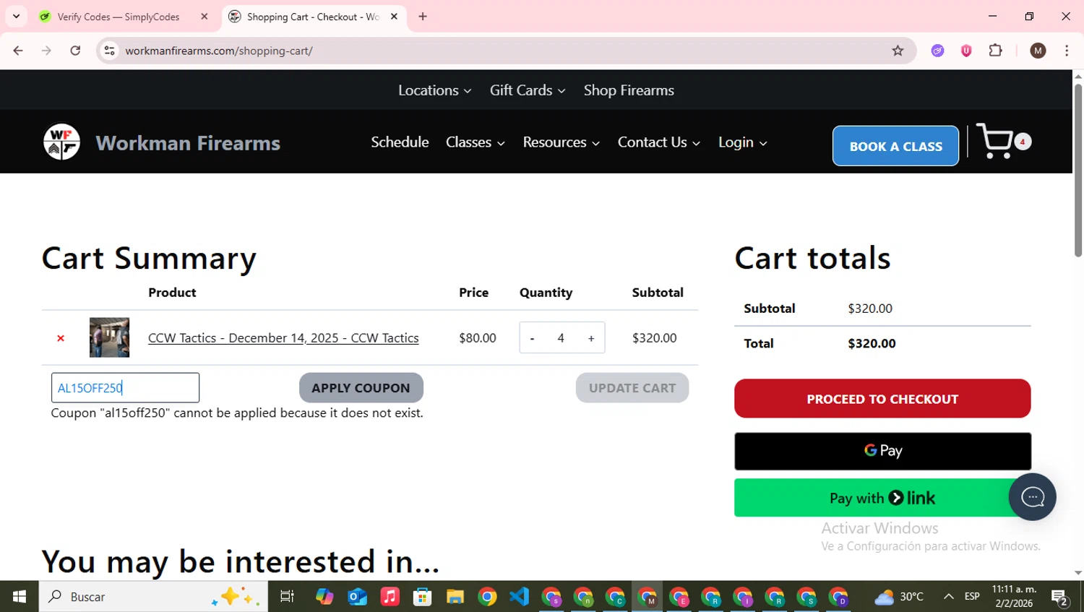Close the Shopping Cart - Checkout tab
Viewport: 1084px width, 612px height.
click(394, 17)
